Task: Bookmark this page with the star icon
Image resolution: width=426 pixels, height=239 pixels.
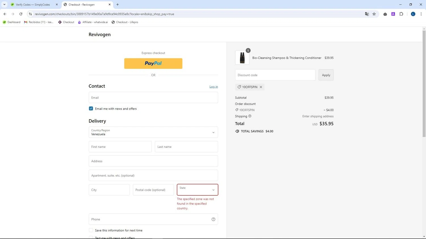Action: pos(374,14)
